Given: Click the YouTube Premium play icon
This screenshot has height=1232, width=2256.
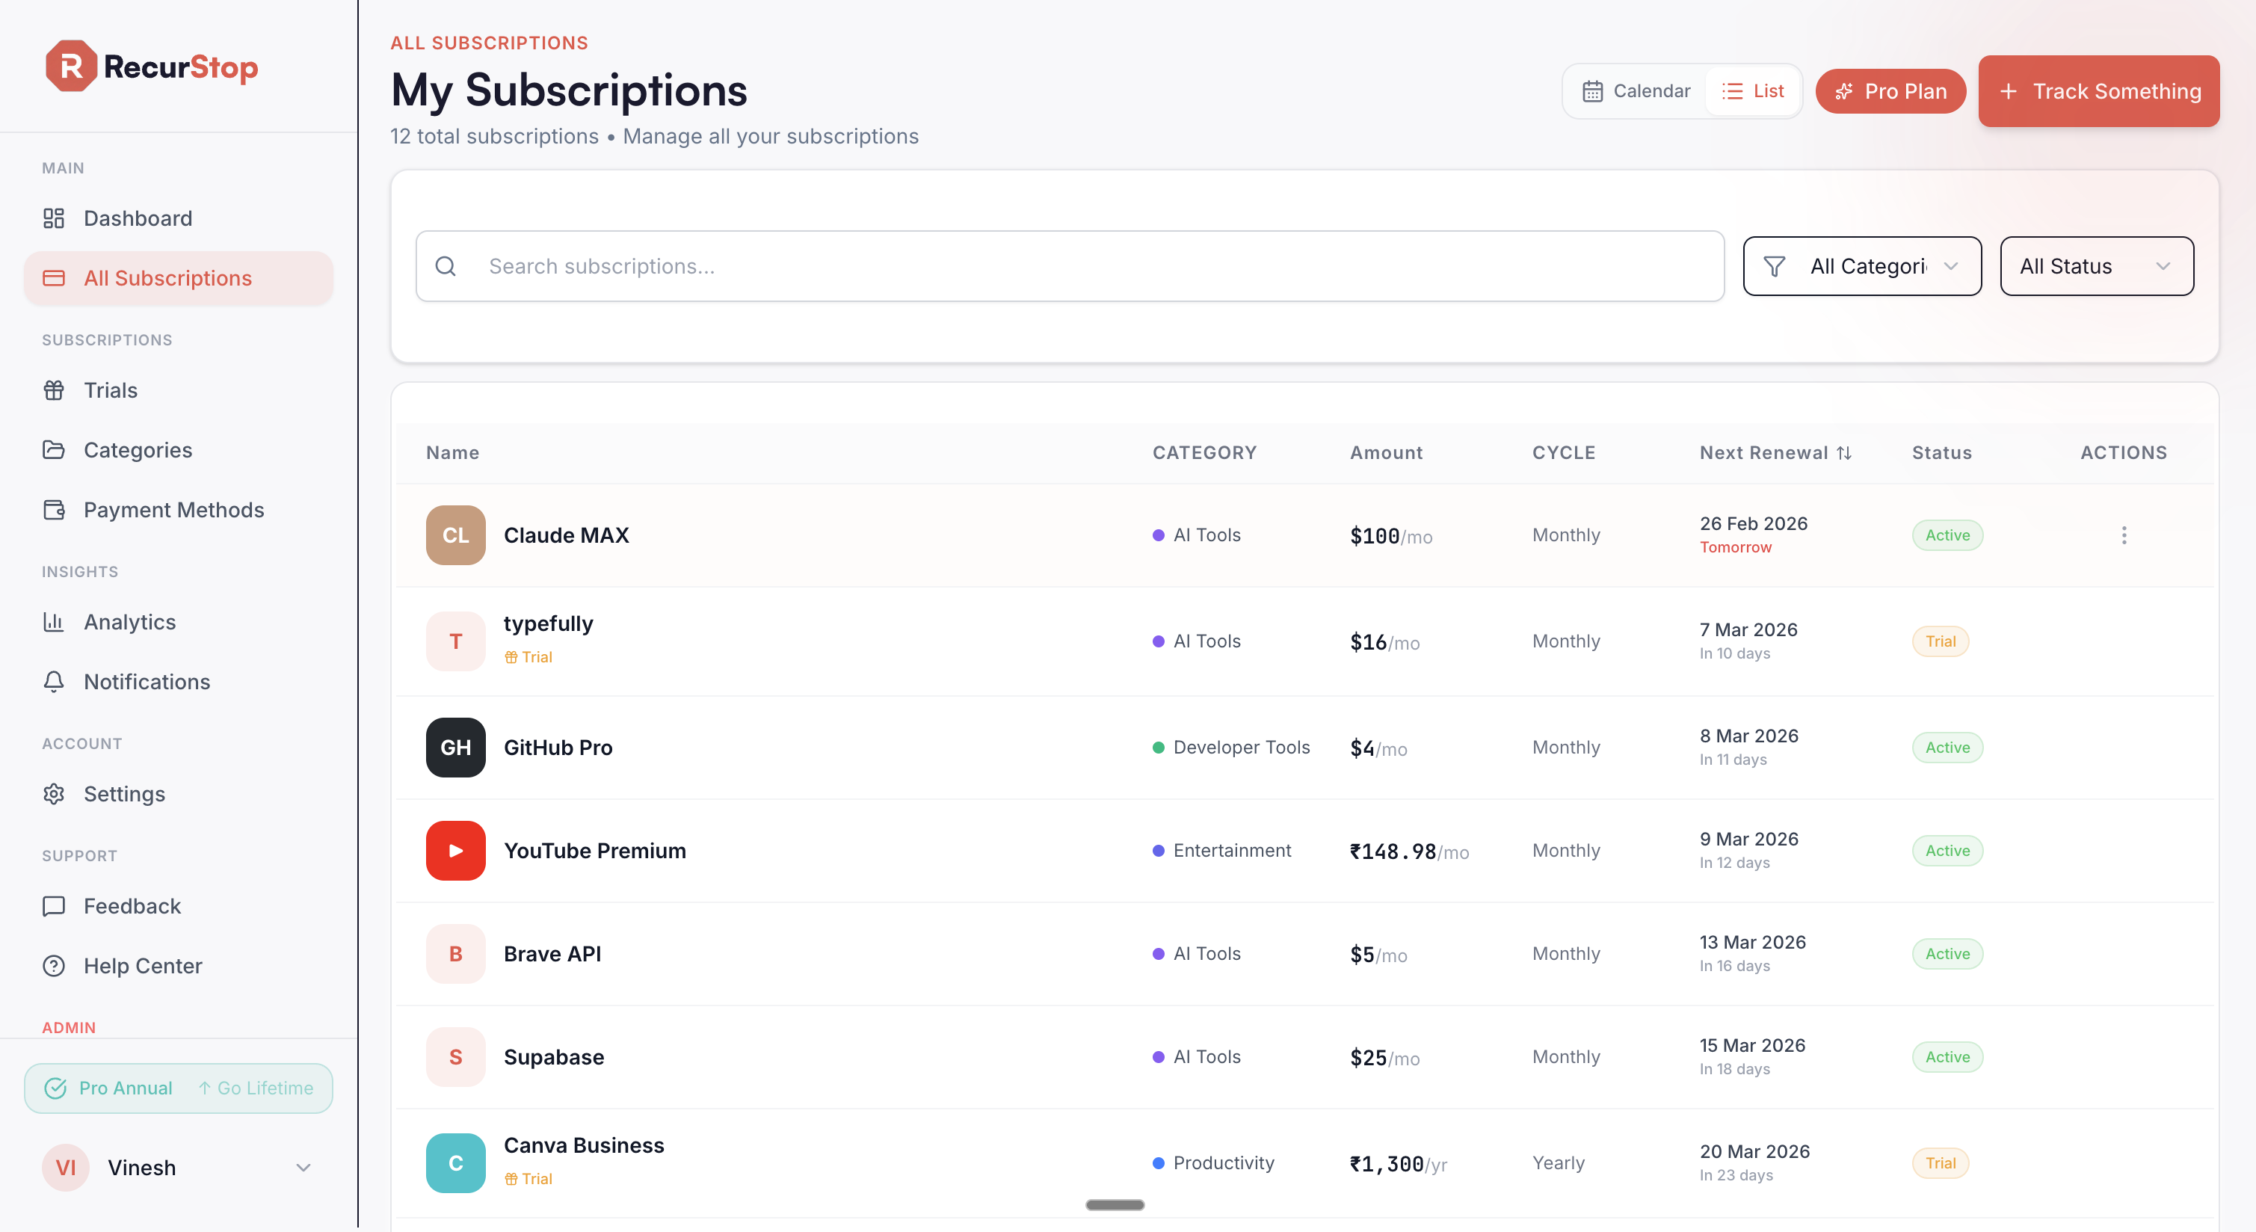Looking at the screenshot, I should click(x=455, y=850).
